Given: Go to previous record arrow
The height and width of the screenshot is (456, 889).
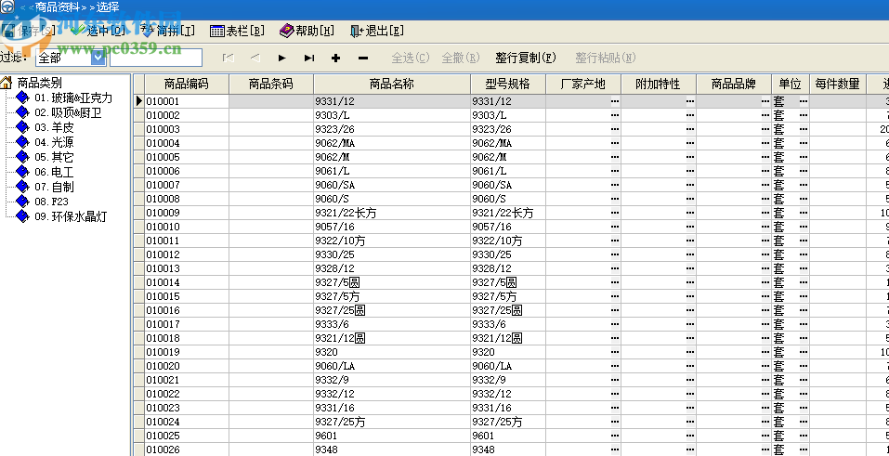Looking at the screenshot, I should pyautogui.click(x=255, y=58).
